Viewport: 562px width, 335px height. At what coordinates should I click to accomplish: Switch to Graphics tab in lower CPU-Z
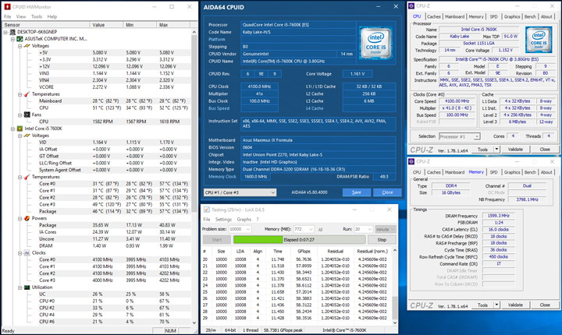coord(512,172)
